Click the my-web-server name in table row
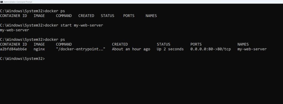The image size is (283, 104). coord(252,49)
